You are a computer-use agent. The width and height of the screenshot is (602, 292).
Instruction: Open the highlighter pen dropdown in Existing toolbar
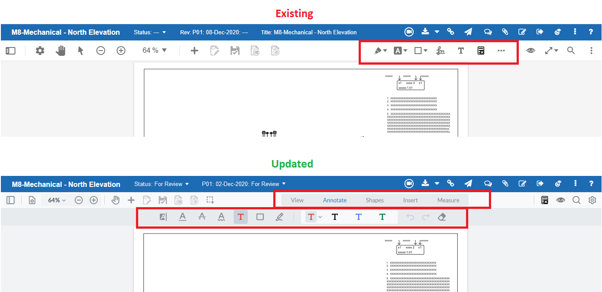pos(381,51)
